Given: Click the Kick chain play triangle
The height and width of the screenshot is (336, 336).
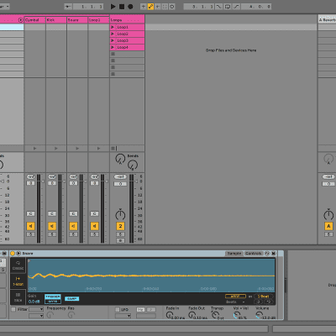Looking at the screenshot, I should [x=56, y=149].
